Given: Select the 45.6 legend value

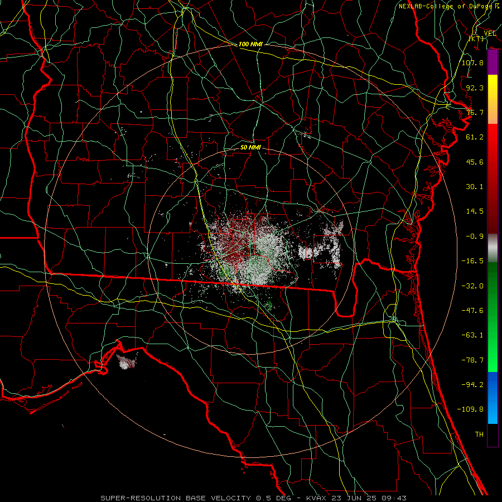Looking at the screenshot, I should click(475, 162).
